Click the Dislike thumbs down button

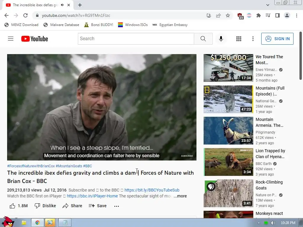[45, 206]
